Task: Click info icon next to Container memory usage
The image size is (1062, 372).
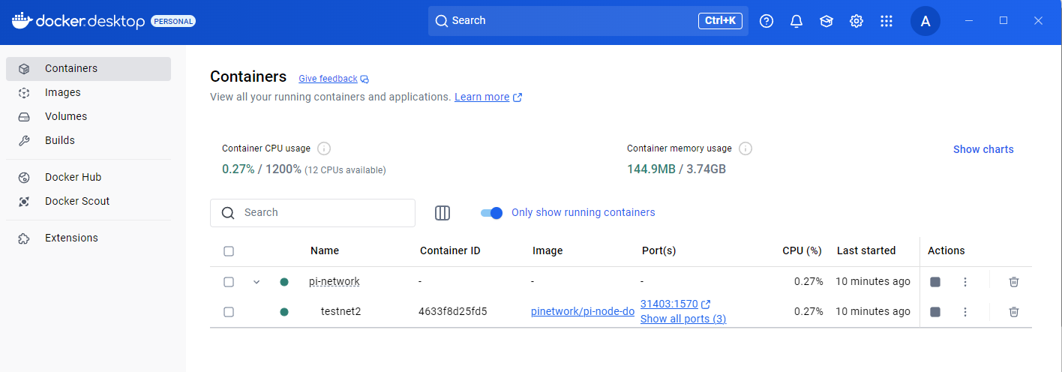Action: point(745,148)
